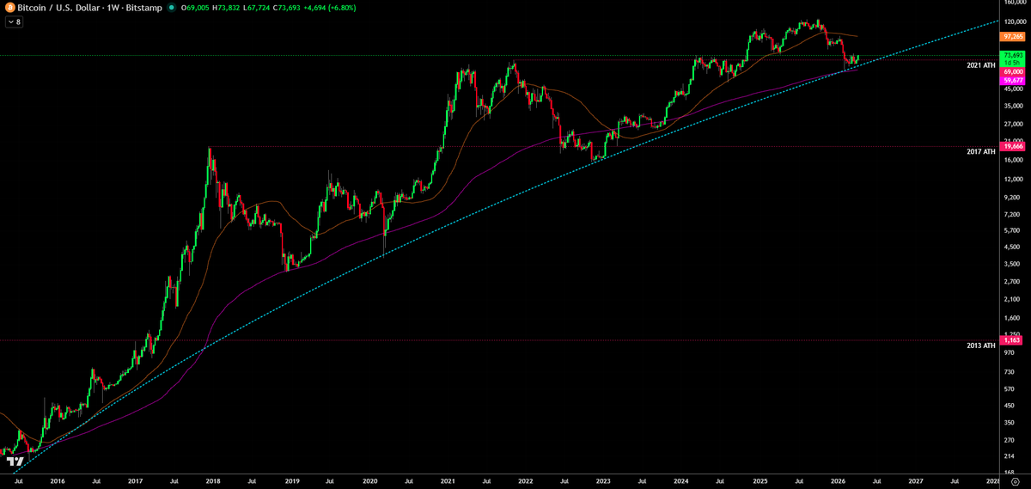Click the 1W interval in chart title
This screenshot has width=1031, height=489.
pyautogui.click(x=112, y=8)
